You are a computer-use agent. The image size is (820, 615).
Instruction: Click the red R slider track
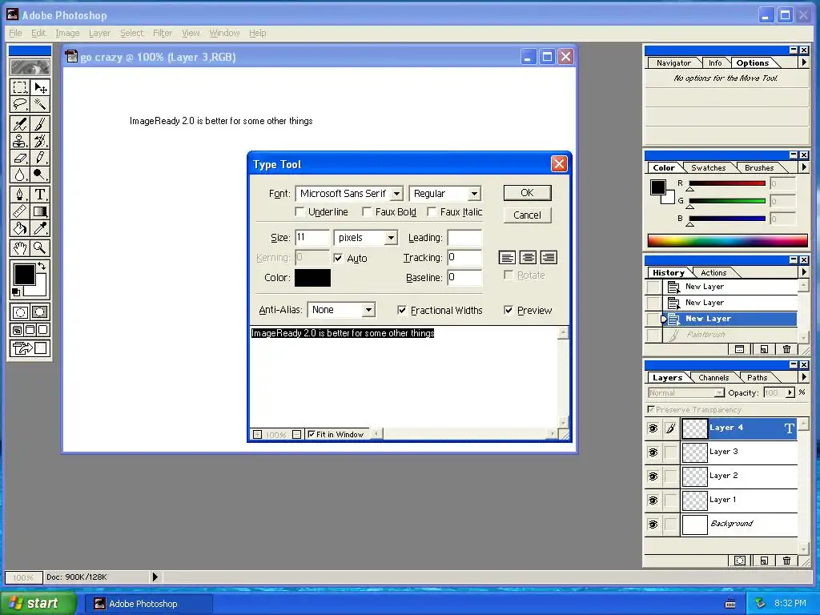(727, 183)
